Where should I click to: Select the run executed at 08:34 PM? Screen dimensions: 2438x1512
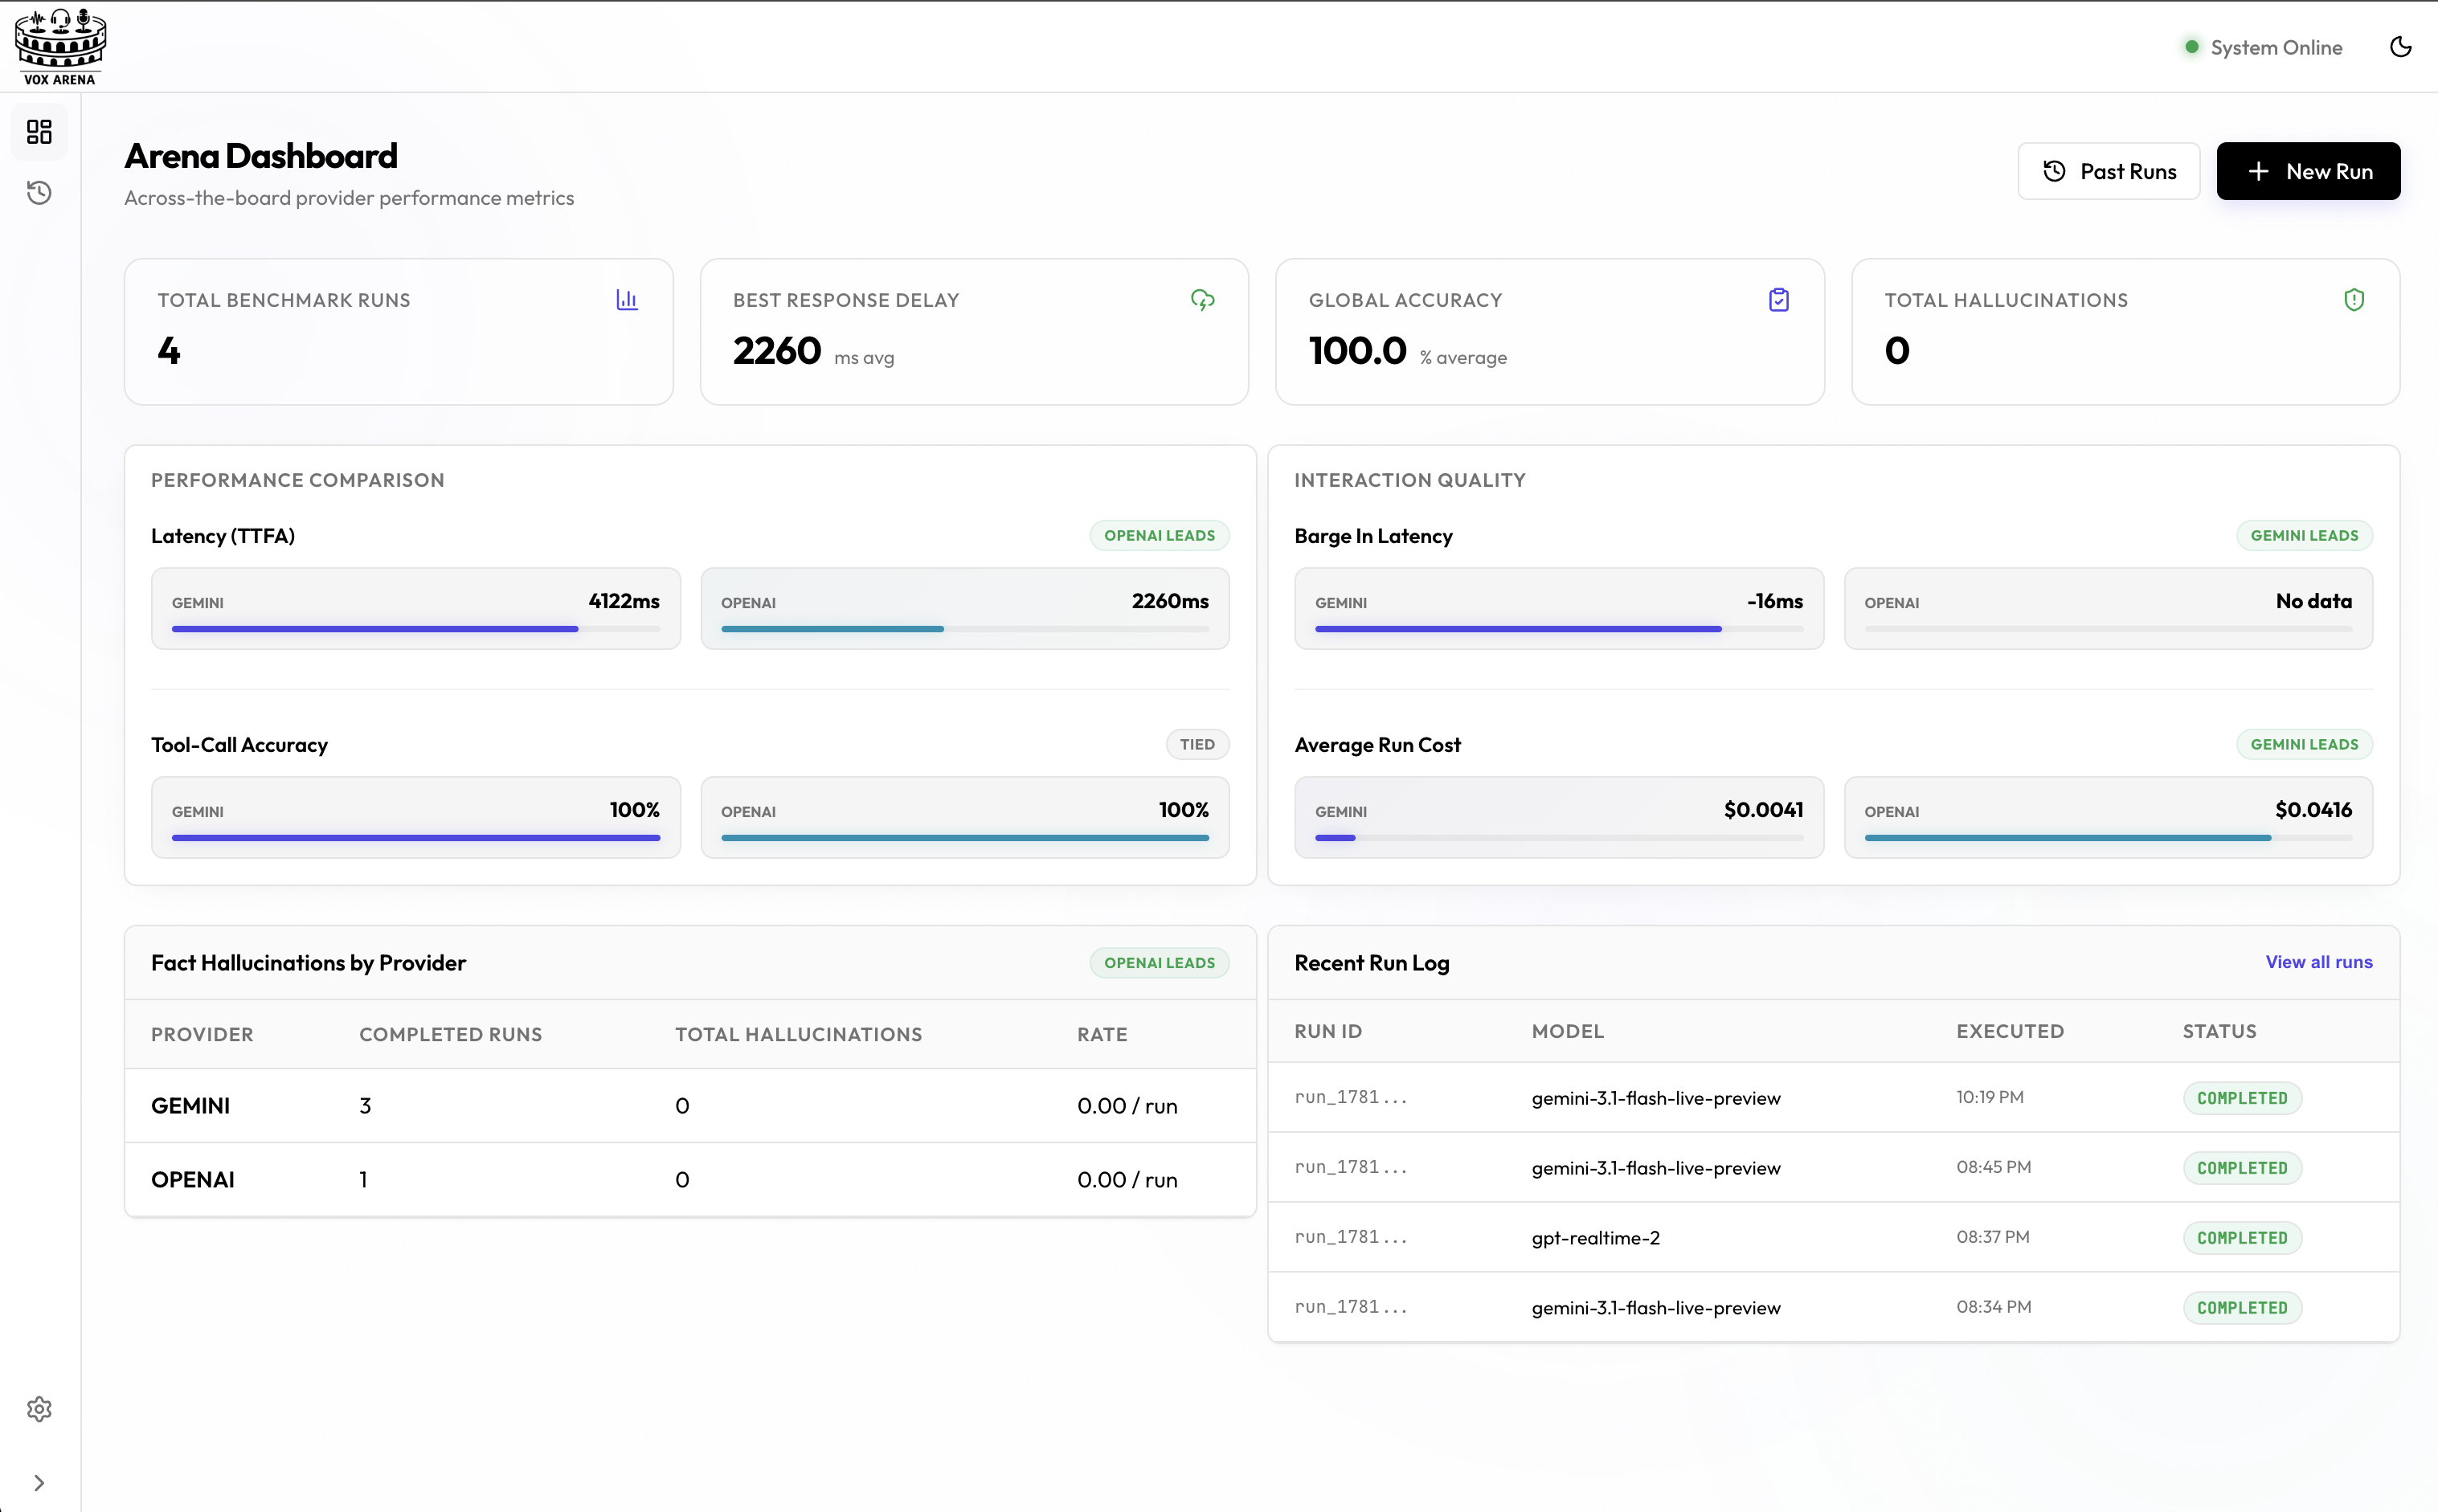coord(1833,1307)
